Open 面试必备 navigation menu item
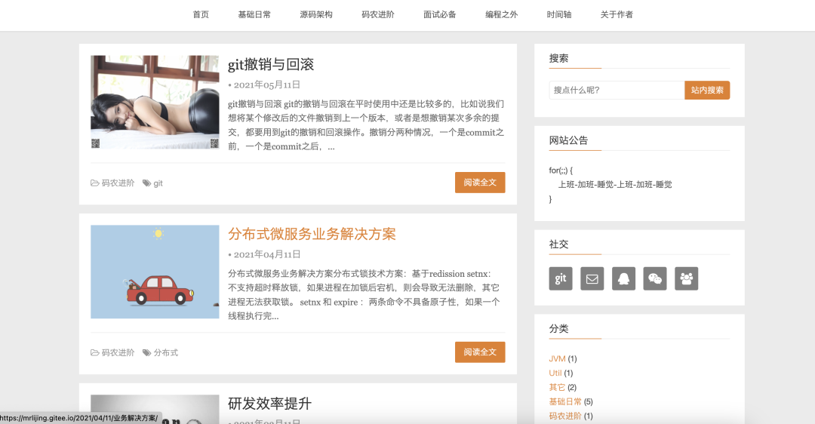815x424 pixels. click(x=440, y=14)
